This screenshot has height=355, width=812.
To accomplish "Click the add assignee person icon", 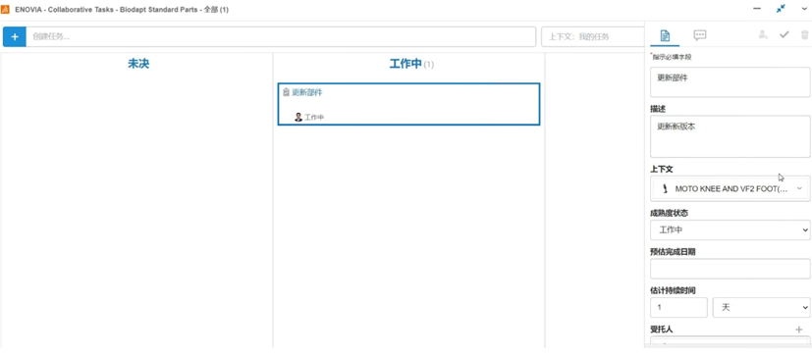I will point(763,34).
